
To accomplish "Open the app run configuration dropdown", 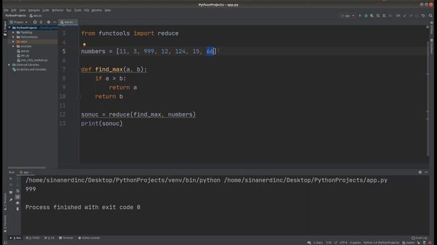I will pos(348,16).
